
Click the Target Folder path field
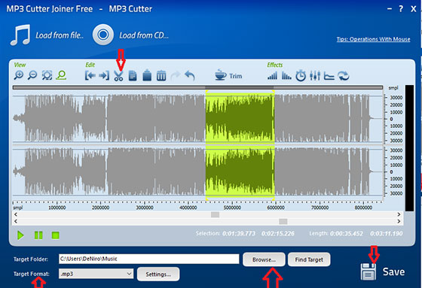(x=149, y=259)
